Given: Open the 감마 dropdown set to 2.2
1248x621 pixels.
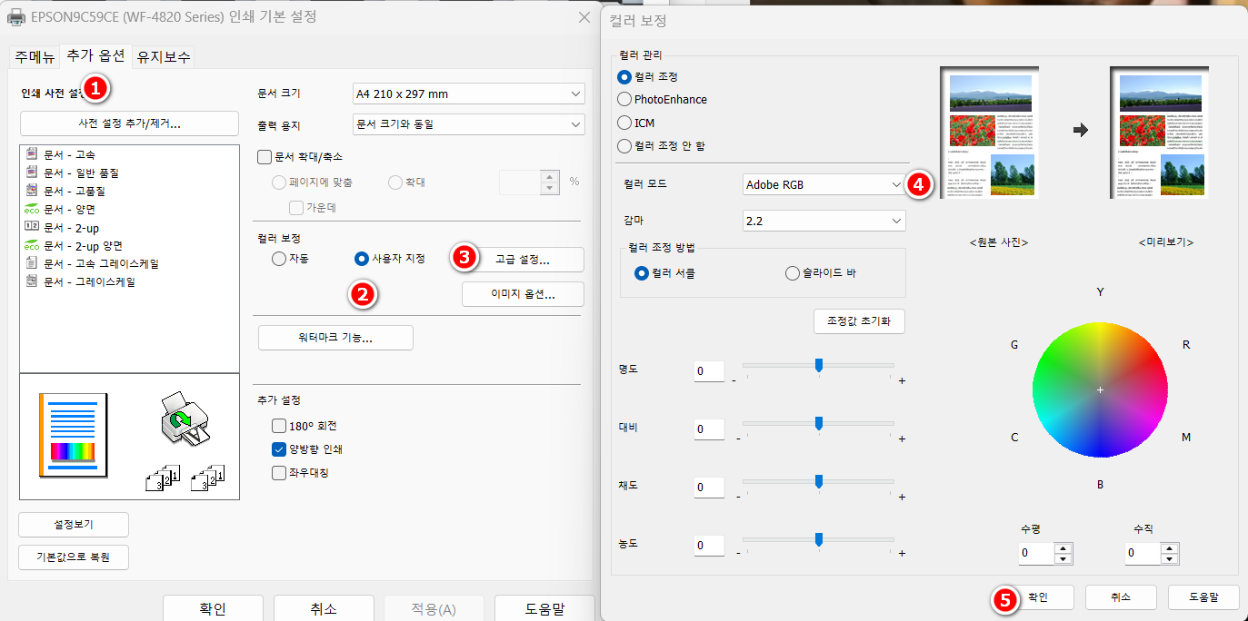Looking at the screenshot, I should pyautogui.click(x=823, y=220).
